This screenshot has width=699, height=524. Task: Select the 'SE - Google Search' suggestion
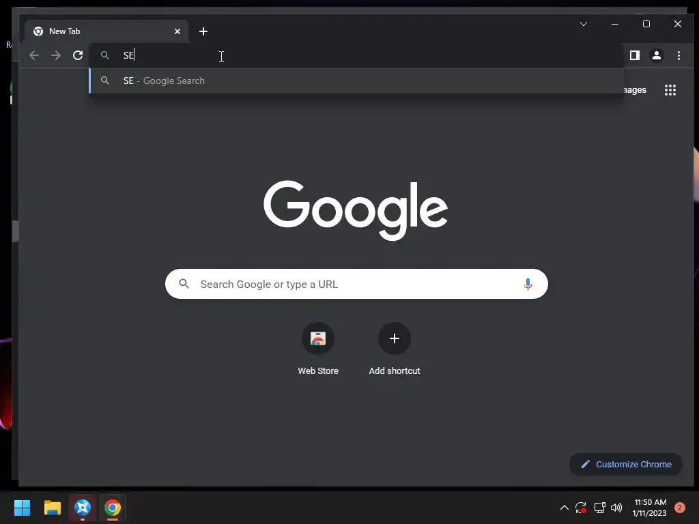click(356, 81)
